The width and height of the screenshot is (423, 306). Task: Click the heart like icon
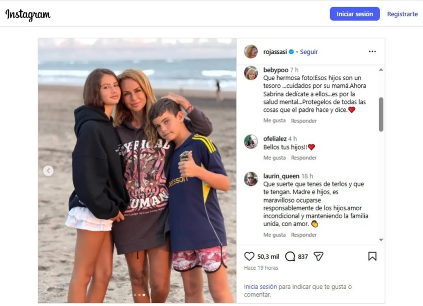249,256
